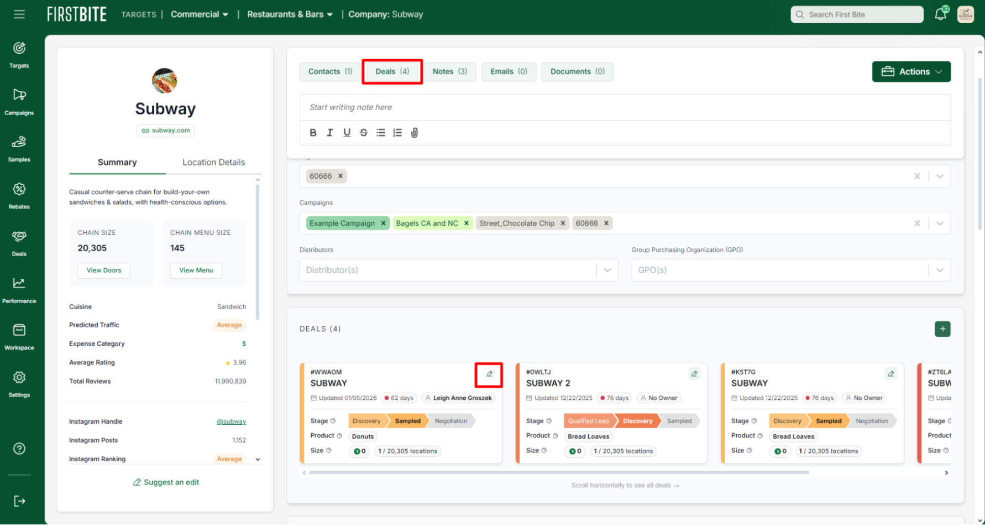This screenshot has height=526, width=985.
Task: Edit the #WWAOM Subway deal
Action: [x=489, y=374]
